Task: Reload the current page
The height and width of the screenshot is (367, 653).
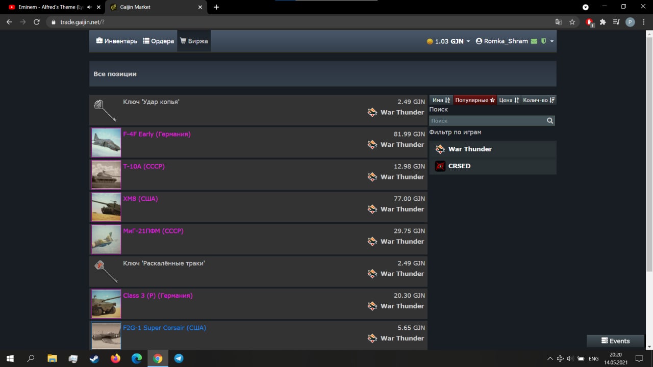Action: coord(37,22)
